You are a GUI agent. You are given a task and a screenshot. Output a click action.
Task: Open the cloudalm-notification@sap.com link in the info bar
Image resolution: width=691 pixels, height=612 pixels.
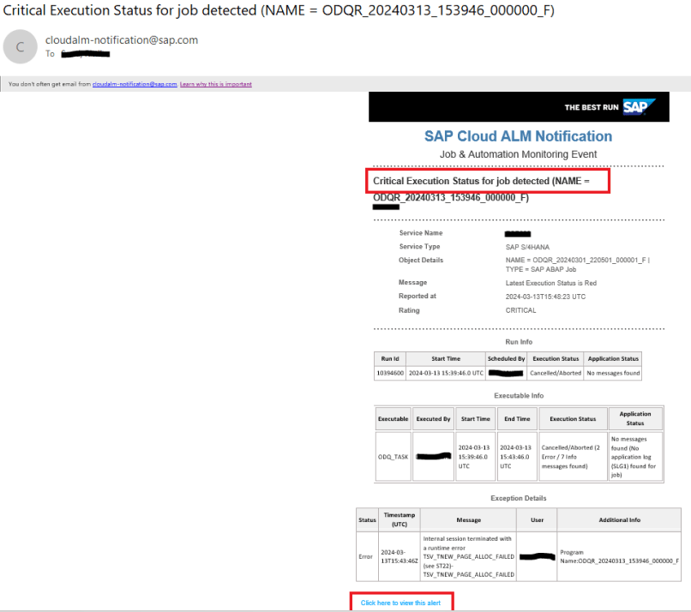click(135, 84)
